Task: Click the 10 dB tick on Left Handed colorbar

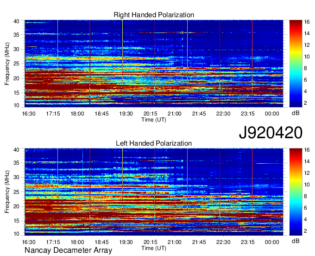Action: tap(307, 185)
